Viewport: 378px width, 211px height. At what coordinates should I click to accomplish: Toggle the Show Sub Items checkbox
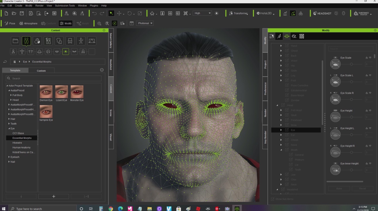coord(273,199)
